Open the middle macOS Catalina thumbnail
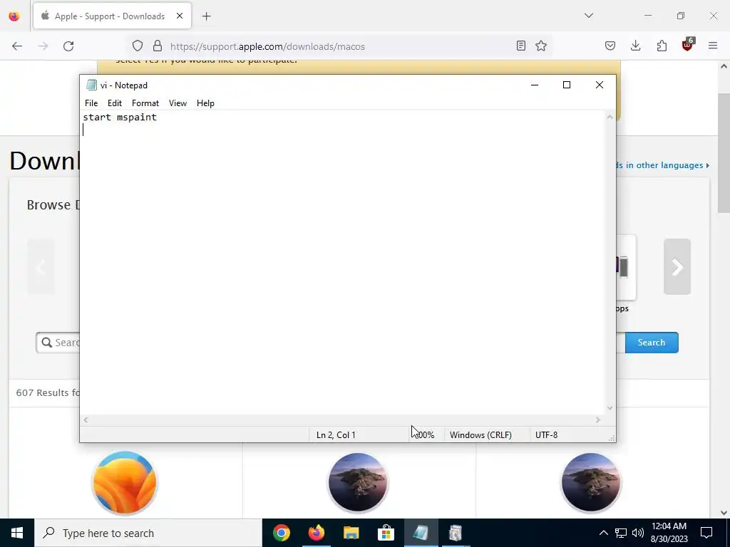The image size is (730, 547). click(358, 483)
